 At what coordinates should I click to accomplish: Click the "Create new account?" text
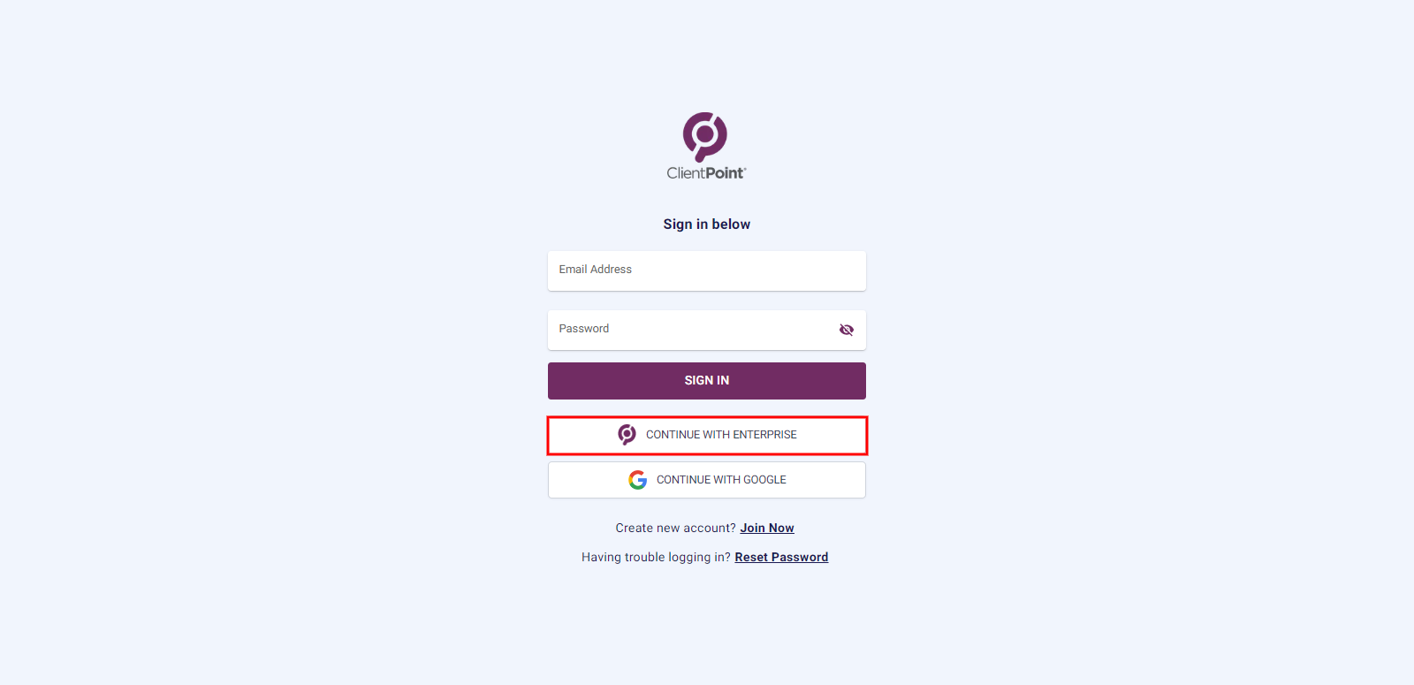tap(675, 528)
